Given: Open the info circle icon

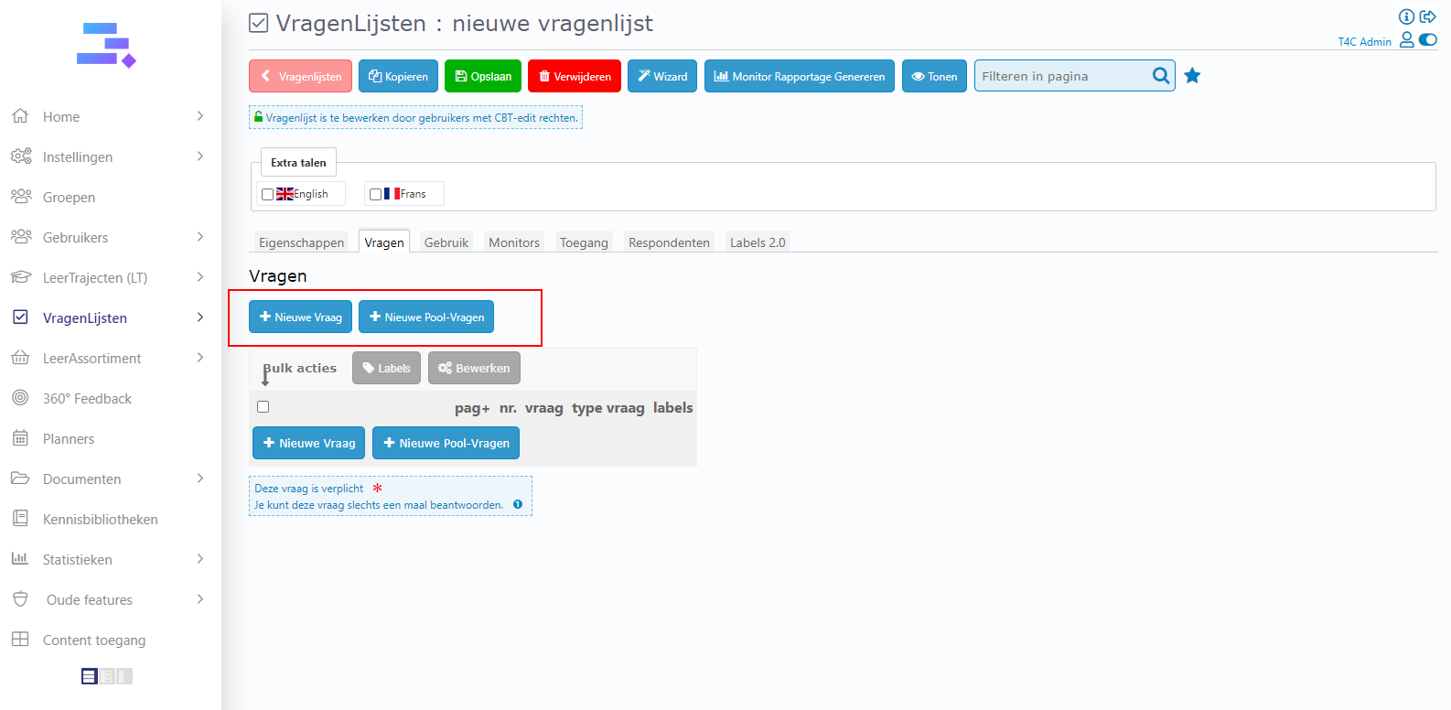Looking at the screenshot, I should [x=1406, y=16].
